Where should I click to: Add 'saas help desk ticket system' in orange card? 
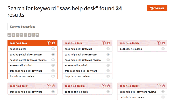(53, 54)
